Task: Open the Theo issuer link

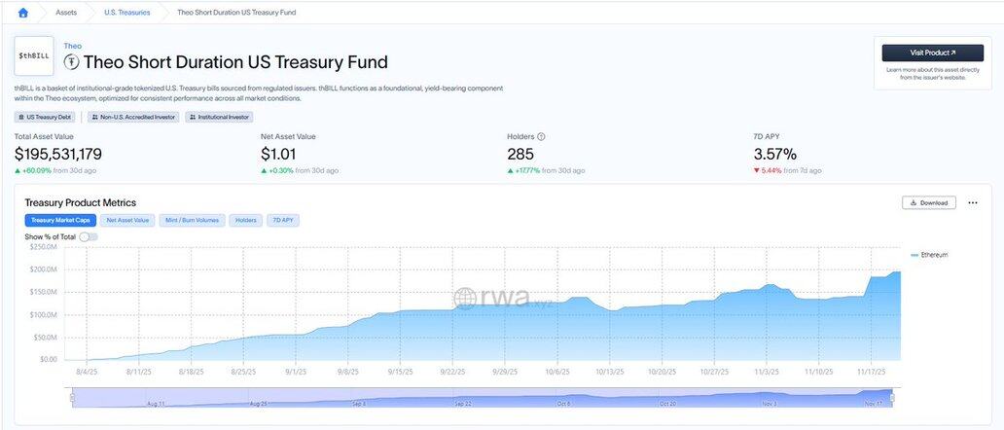Action: (73, 46)
